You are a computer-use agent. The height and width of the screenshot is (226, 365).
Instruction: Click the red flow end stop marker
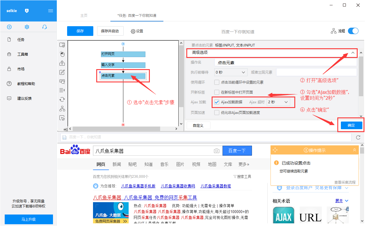pyautogui.click(x=123, y=125)
